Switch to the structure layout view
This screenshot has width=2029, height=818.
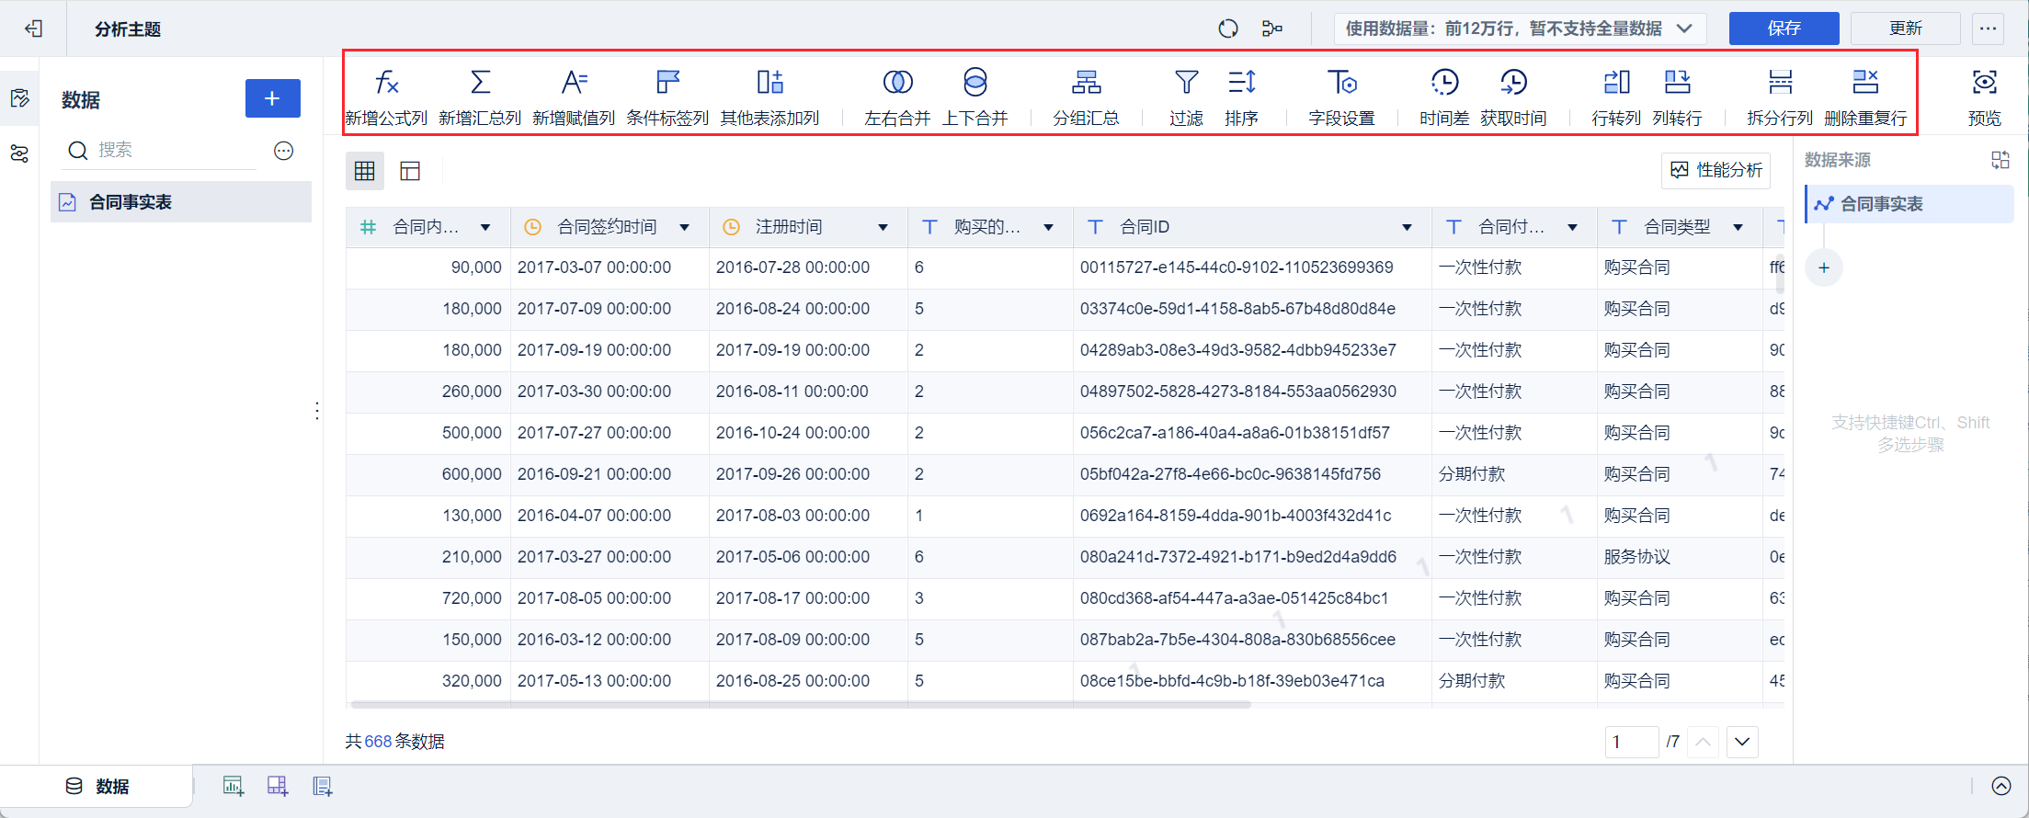410,171
